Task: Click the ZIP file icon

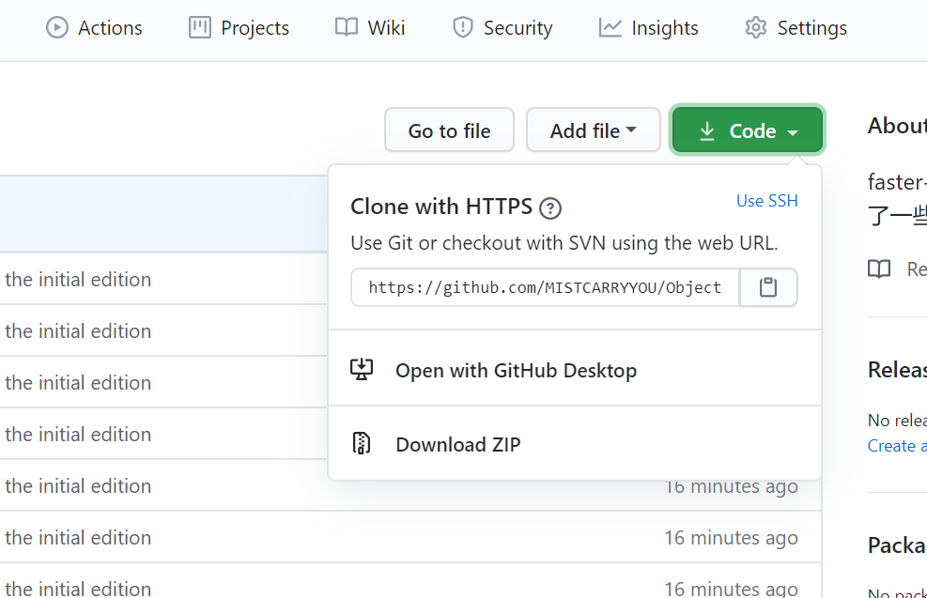Action: (362, 444)
